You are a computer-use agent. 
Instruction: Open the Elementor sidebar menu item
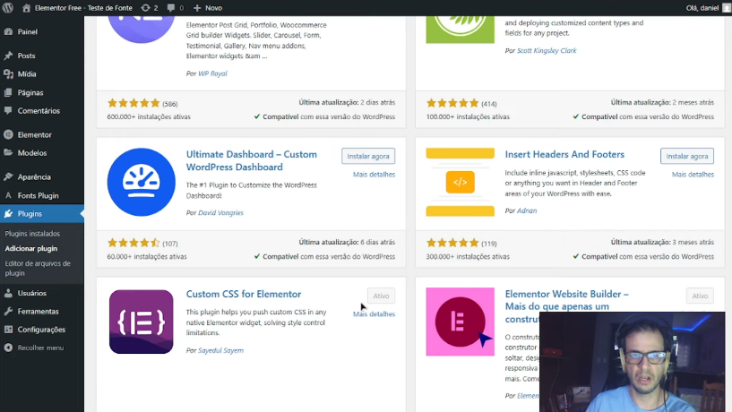coord(34,134)
